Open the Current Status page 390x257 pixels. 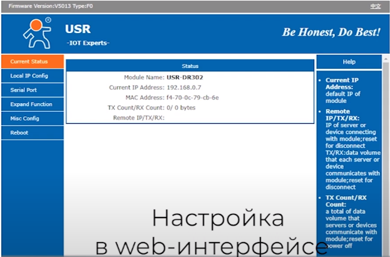tap(33, 61)
